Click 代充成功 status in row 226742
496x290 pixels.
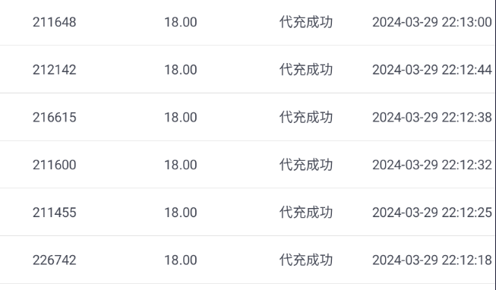(x=306, y=260)
